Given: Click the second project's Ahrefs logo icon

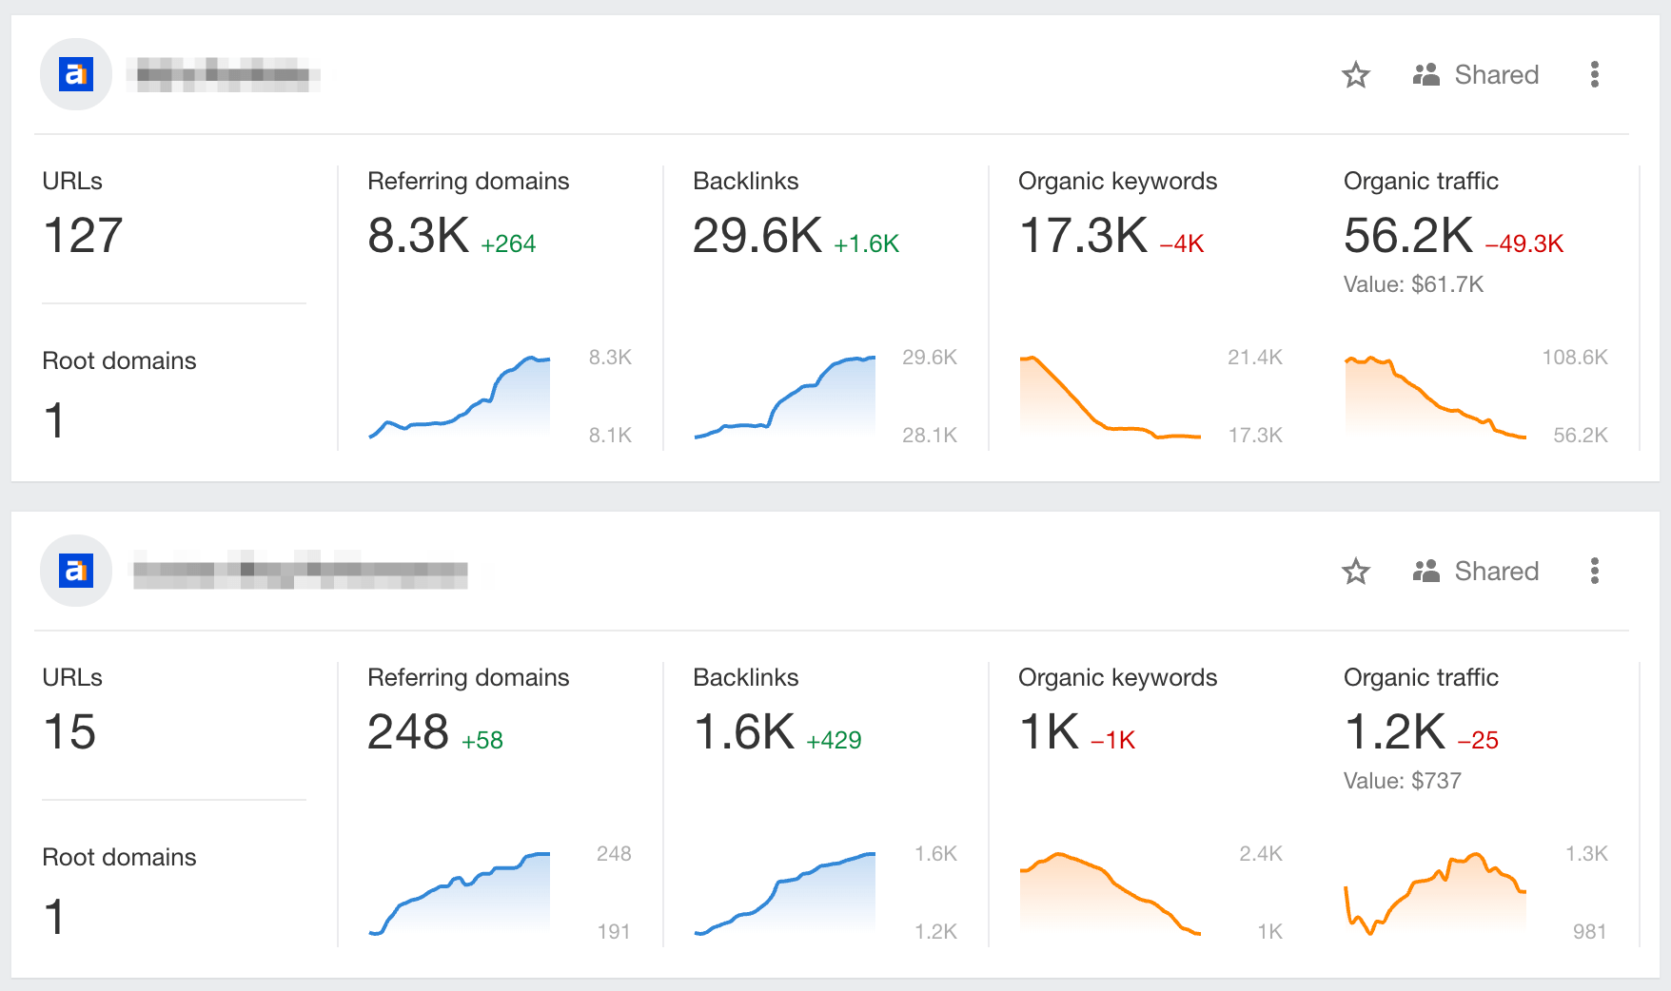Looking at the screenshot, I should tap(76, 571).
